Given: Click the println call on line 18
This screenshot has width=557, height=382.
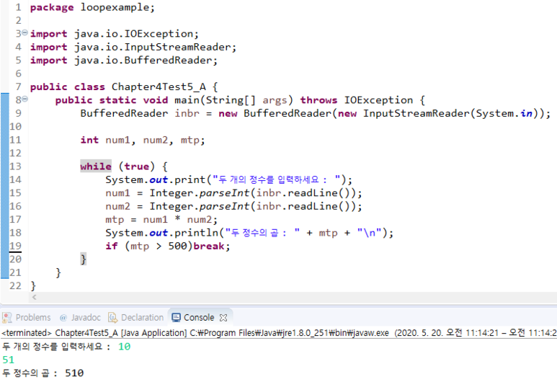Looking at the screenshot, I should pos(249,233).
